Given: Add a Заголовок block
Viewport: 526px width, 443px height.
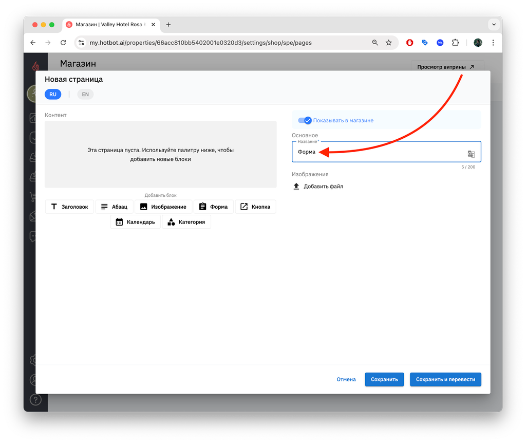Looking at the screenshot, I should [x=69, y=207].
